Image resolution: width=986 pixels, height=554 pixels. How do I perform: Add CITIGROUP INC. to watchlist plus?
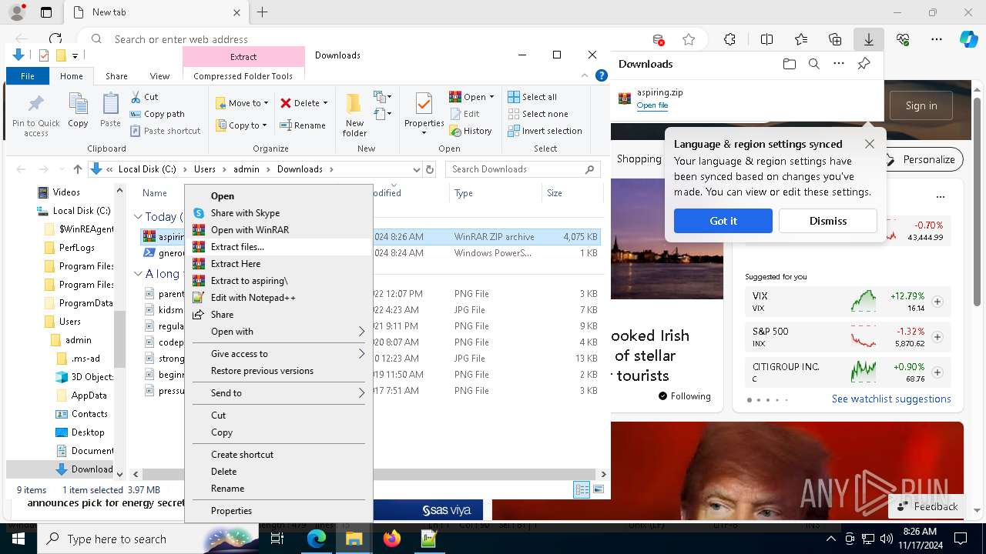(x=937, y=372)
